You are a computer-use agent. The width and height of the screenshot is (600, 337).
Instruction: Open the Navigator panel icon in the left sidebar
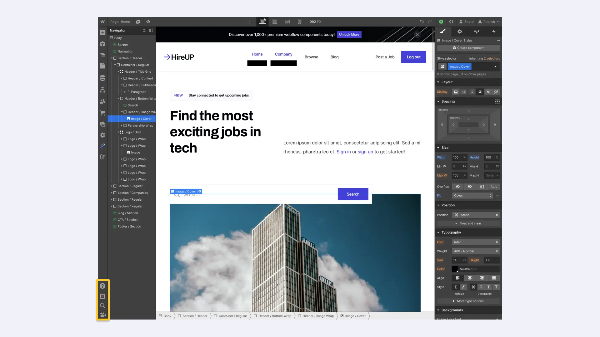tap(102, 55)
